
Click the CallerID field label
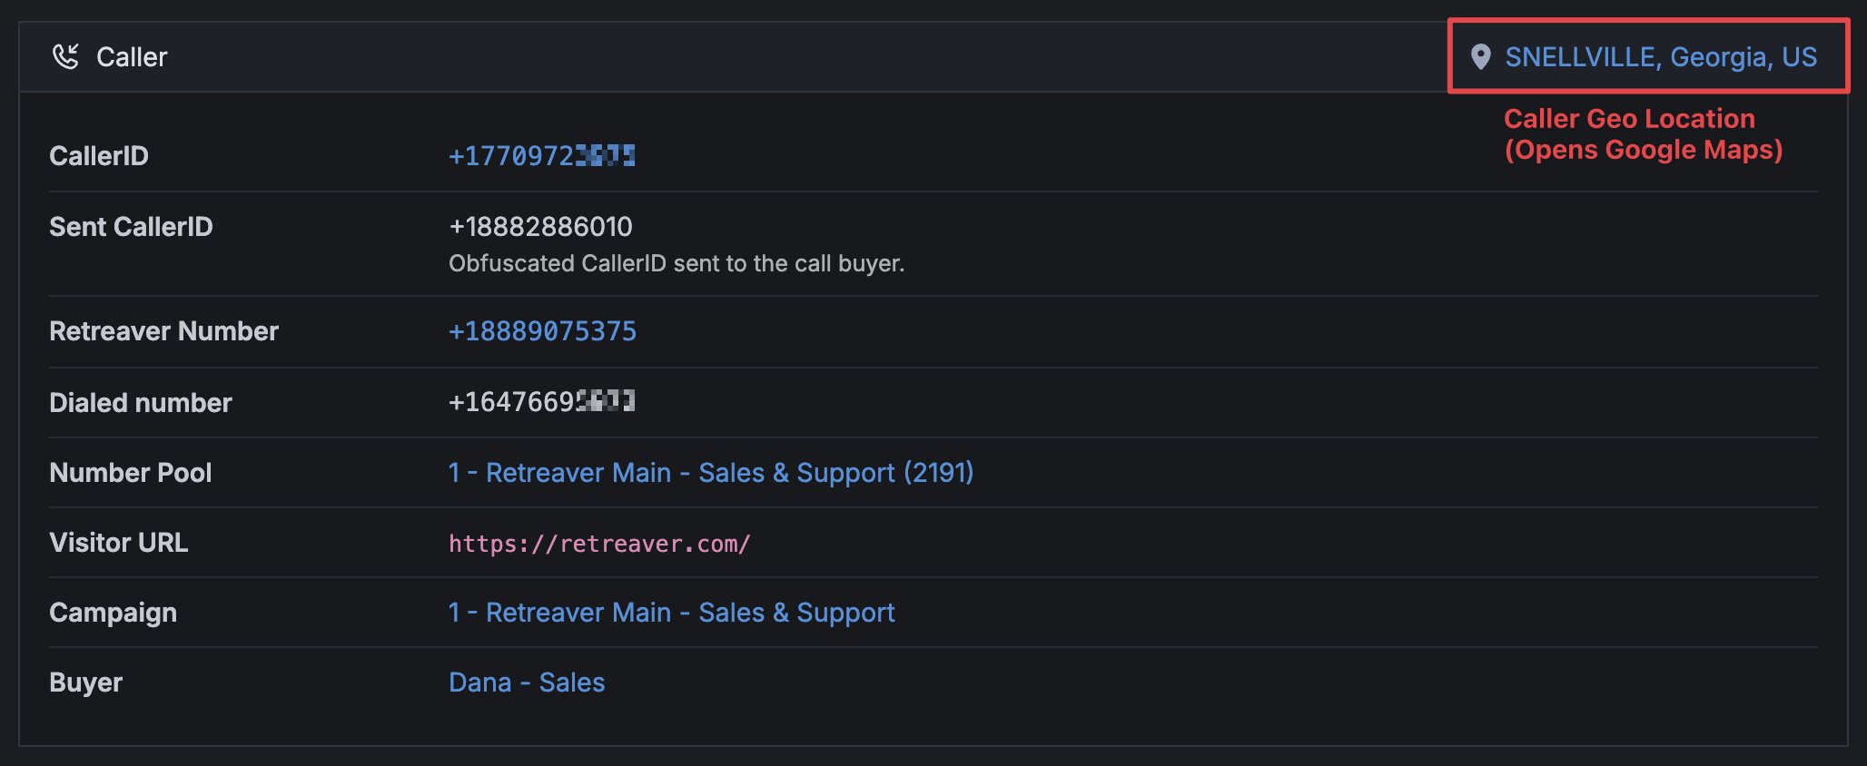coord(99,156)
